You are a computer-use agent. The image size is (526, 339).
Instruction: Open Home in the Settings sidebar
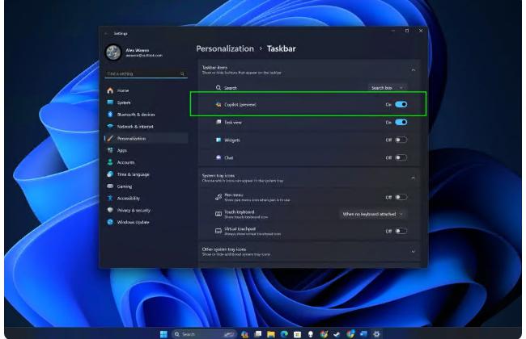123,90
